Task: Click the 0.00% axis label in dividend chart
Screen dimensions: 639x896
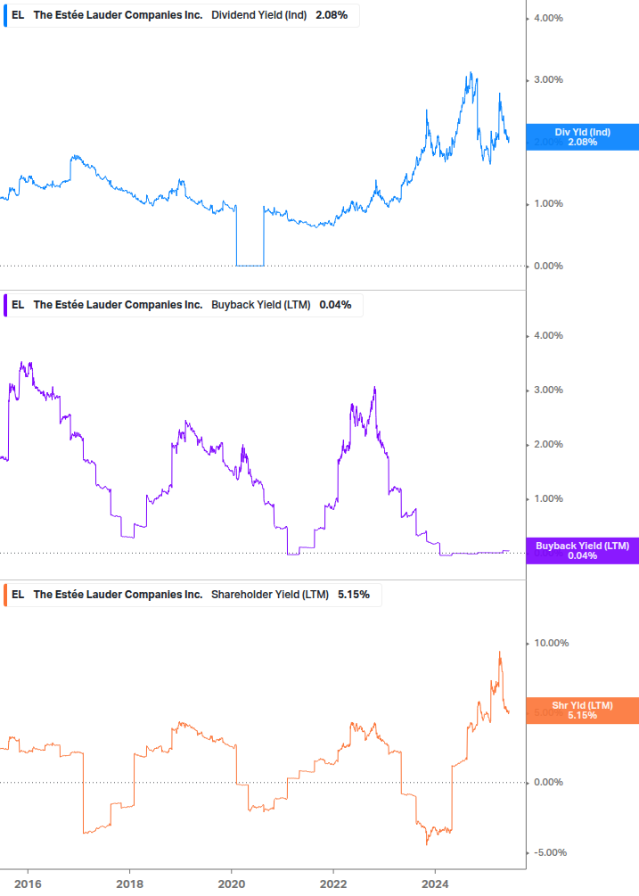Action: (x=548, y=266)
